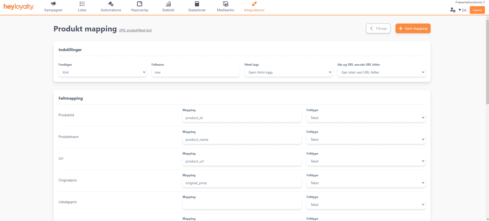Image resolution: width=489 pixels, height=221 pixels.
Task: Expand the Feedtype dropdown
Action: pos(102,72)
